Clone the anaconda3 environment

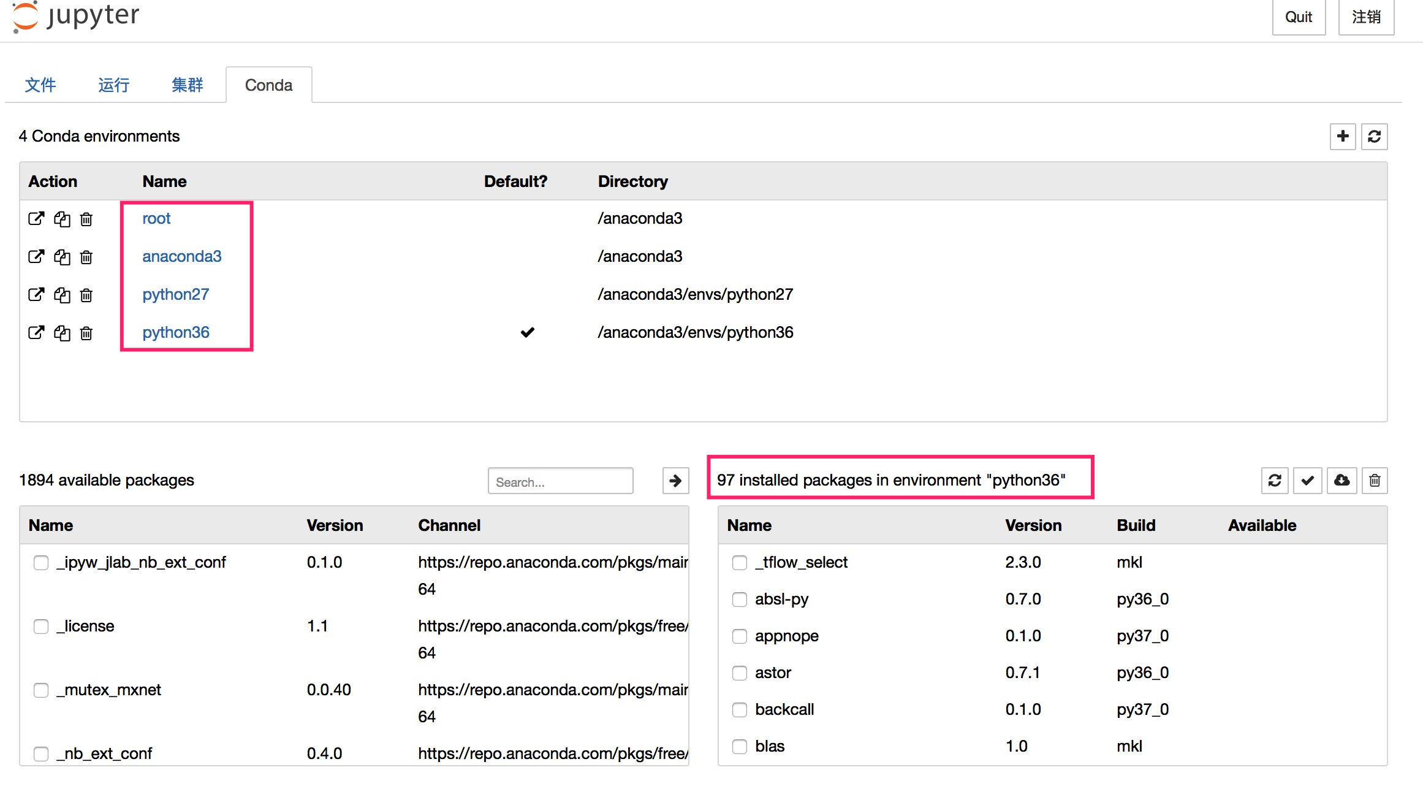point(62,257)
